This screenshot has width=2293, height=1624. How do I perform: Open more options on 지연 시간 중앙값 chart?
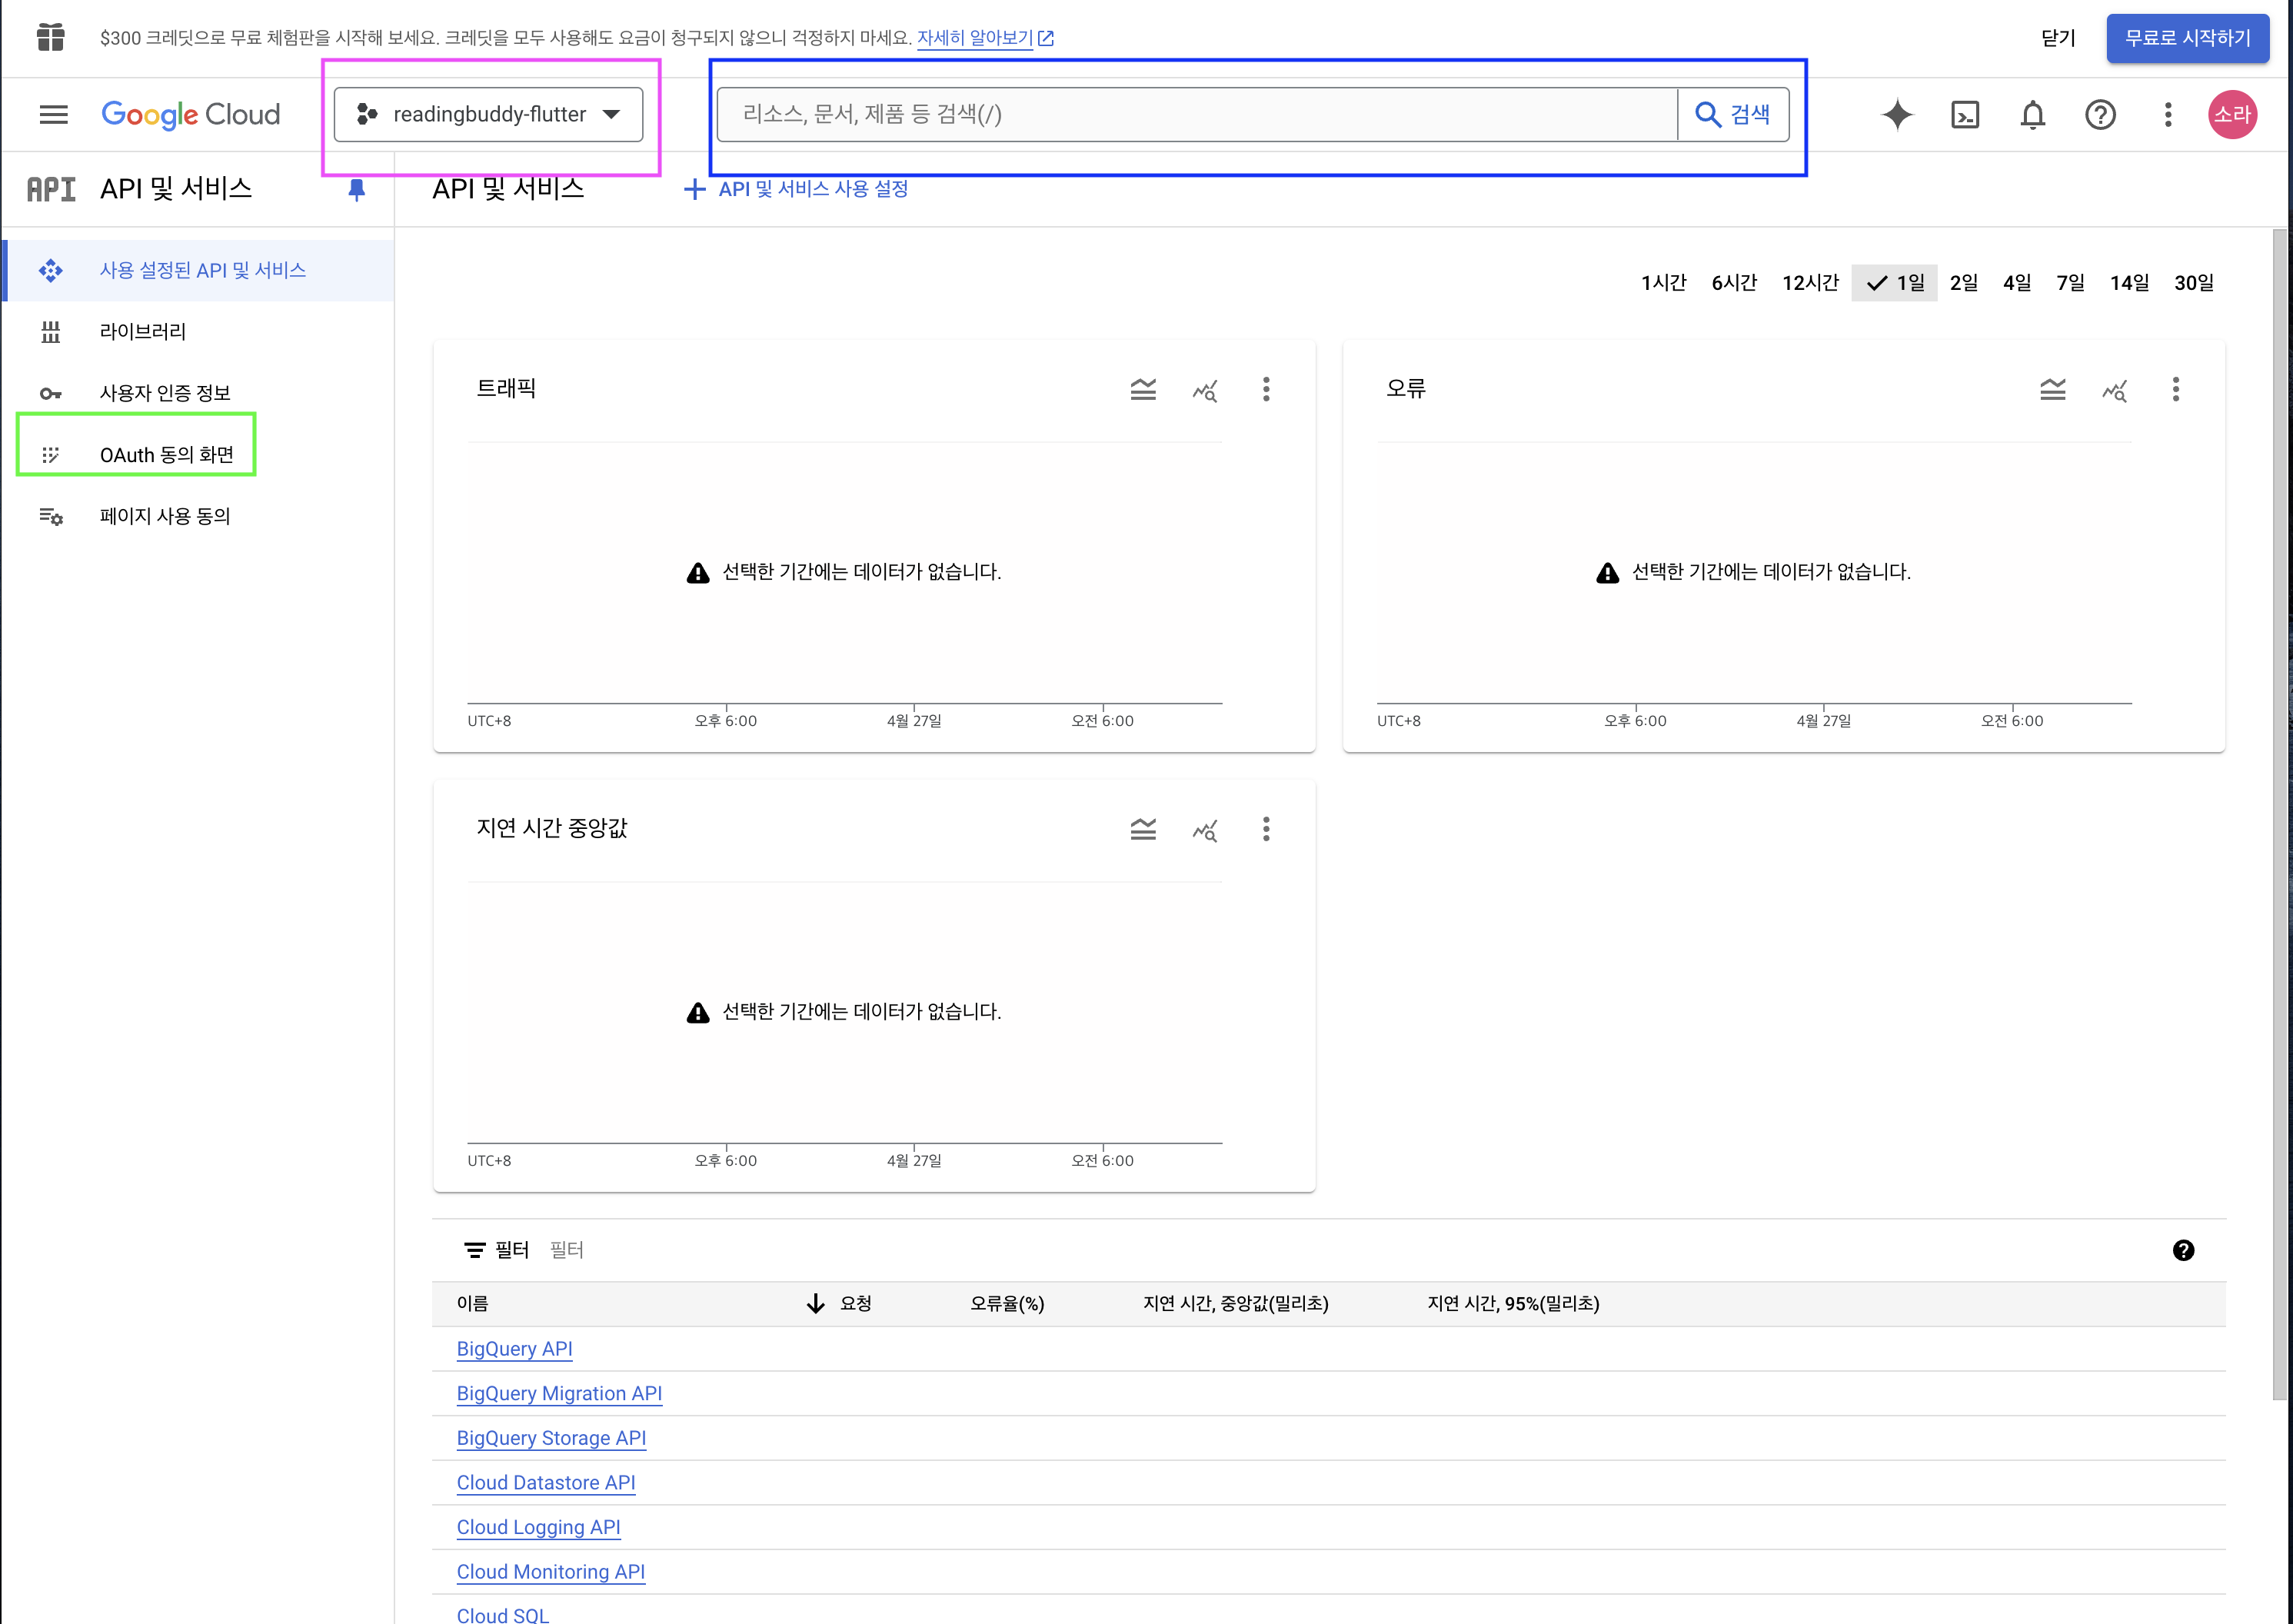click(x=1266, y=829)
